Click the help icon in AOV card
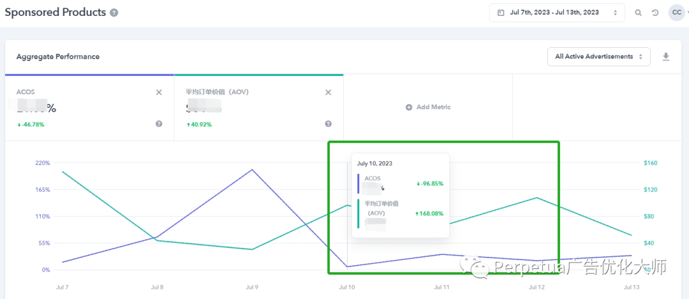This screenshot has width=689, height=299. point(328,124)
